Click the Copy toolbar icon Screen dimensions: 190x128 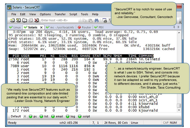click(x=85, y=20)
